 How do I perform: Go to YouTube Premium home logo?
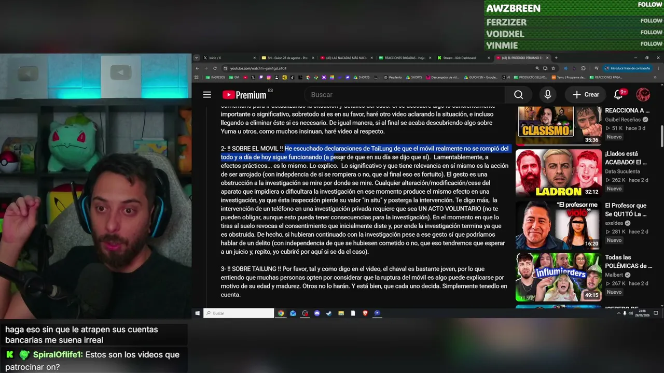[244, 95]
